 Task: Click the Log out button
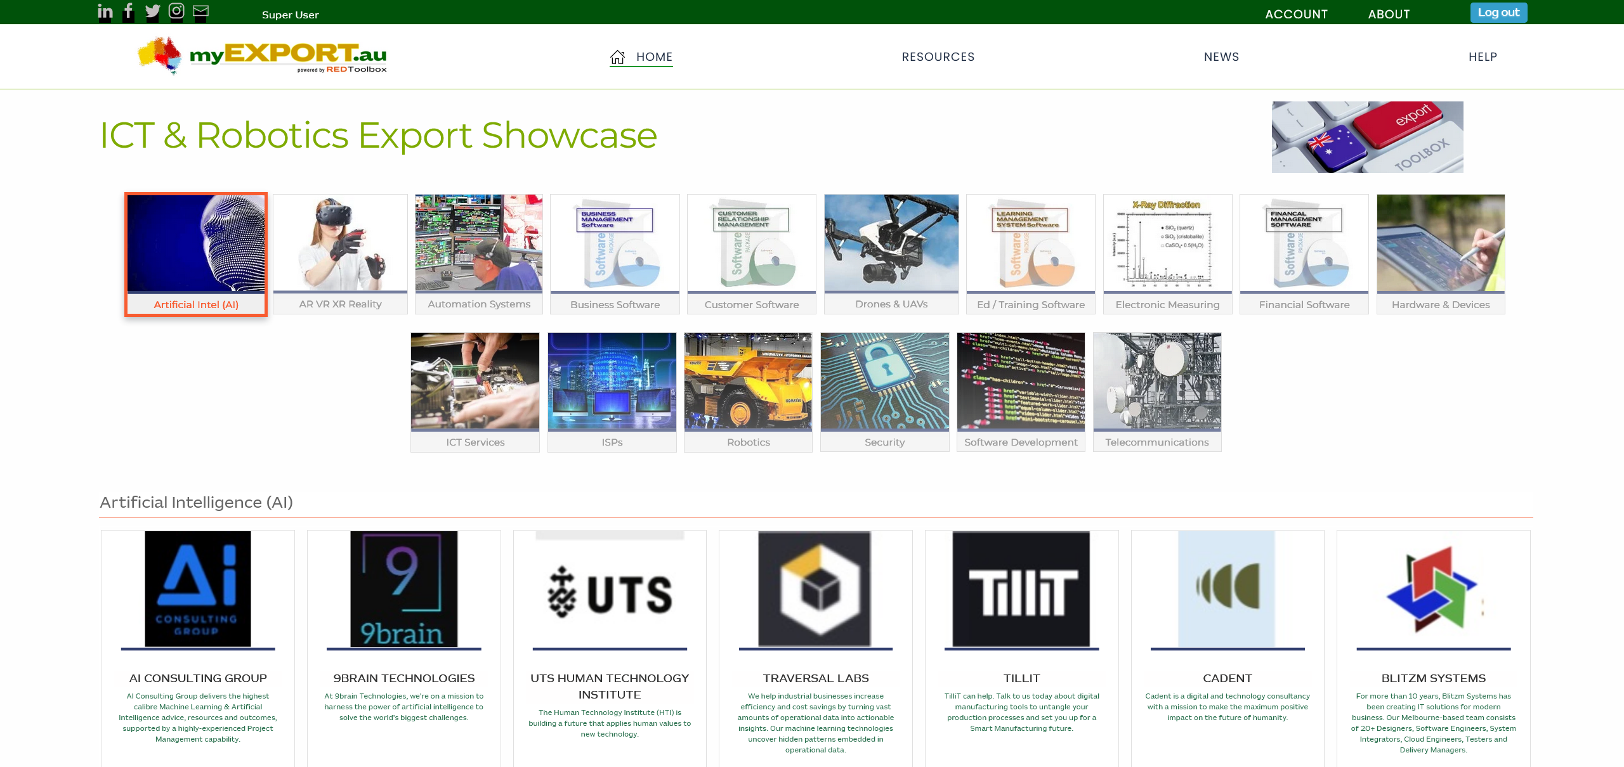(x=1498, y=13)
